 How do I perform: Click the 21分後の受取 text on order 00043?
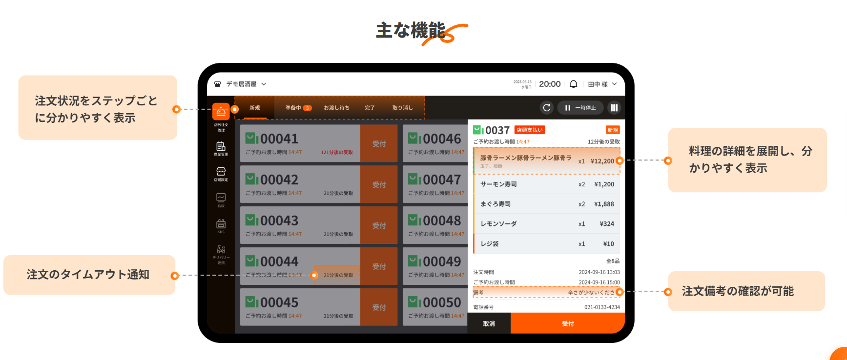point(338,235)
